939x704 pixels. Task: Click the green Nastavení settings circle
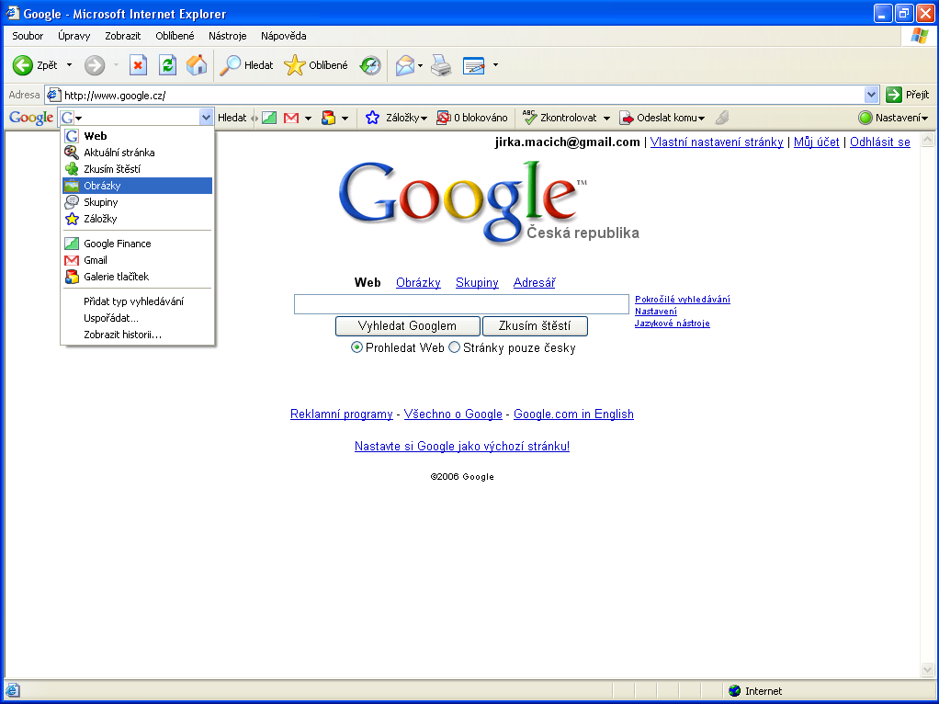point(865,118)
